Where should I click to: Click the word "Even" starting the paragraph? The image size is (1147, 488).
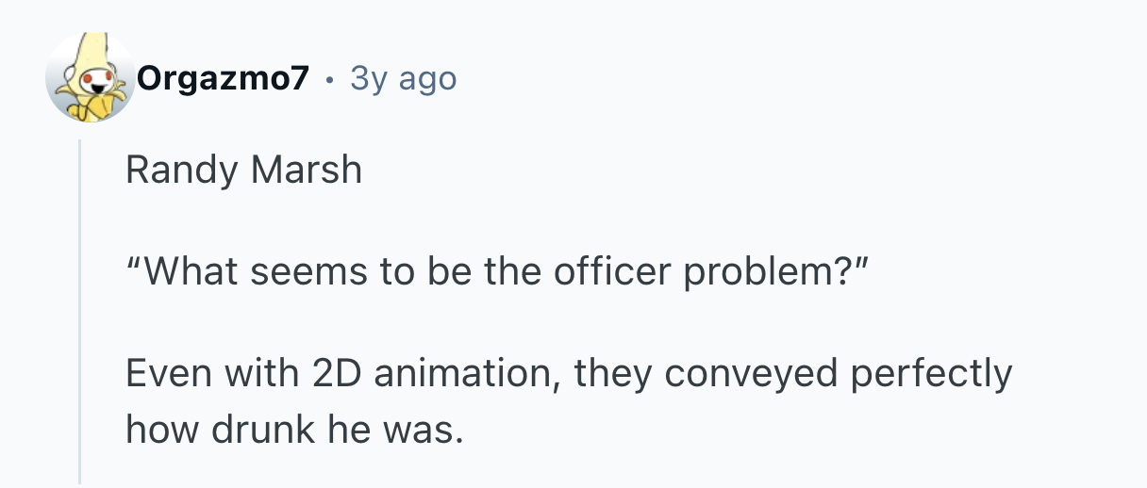159,374
